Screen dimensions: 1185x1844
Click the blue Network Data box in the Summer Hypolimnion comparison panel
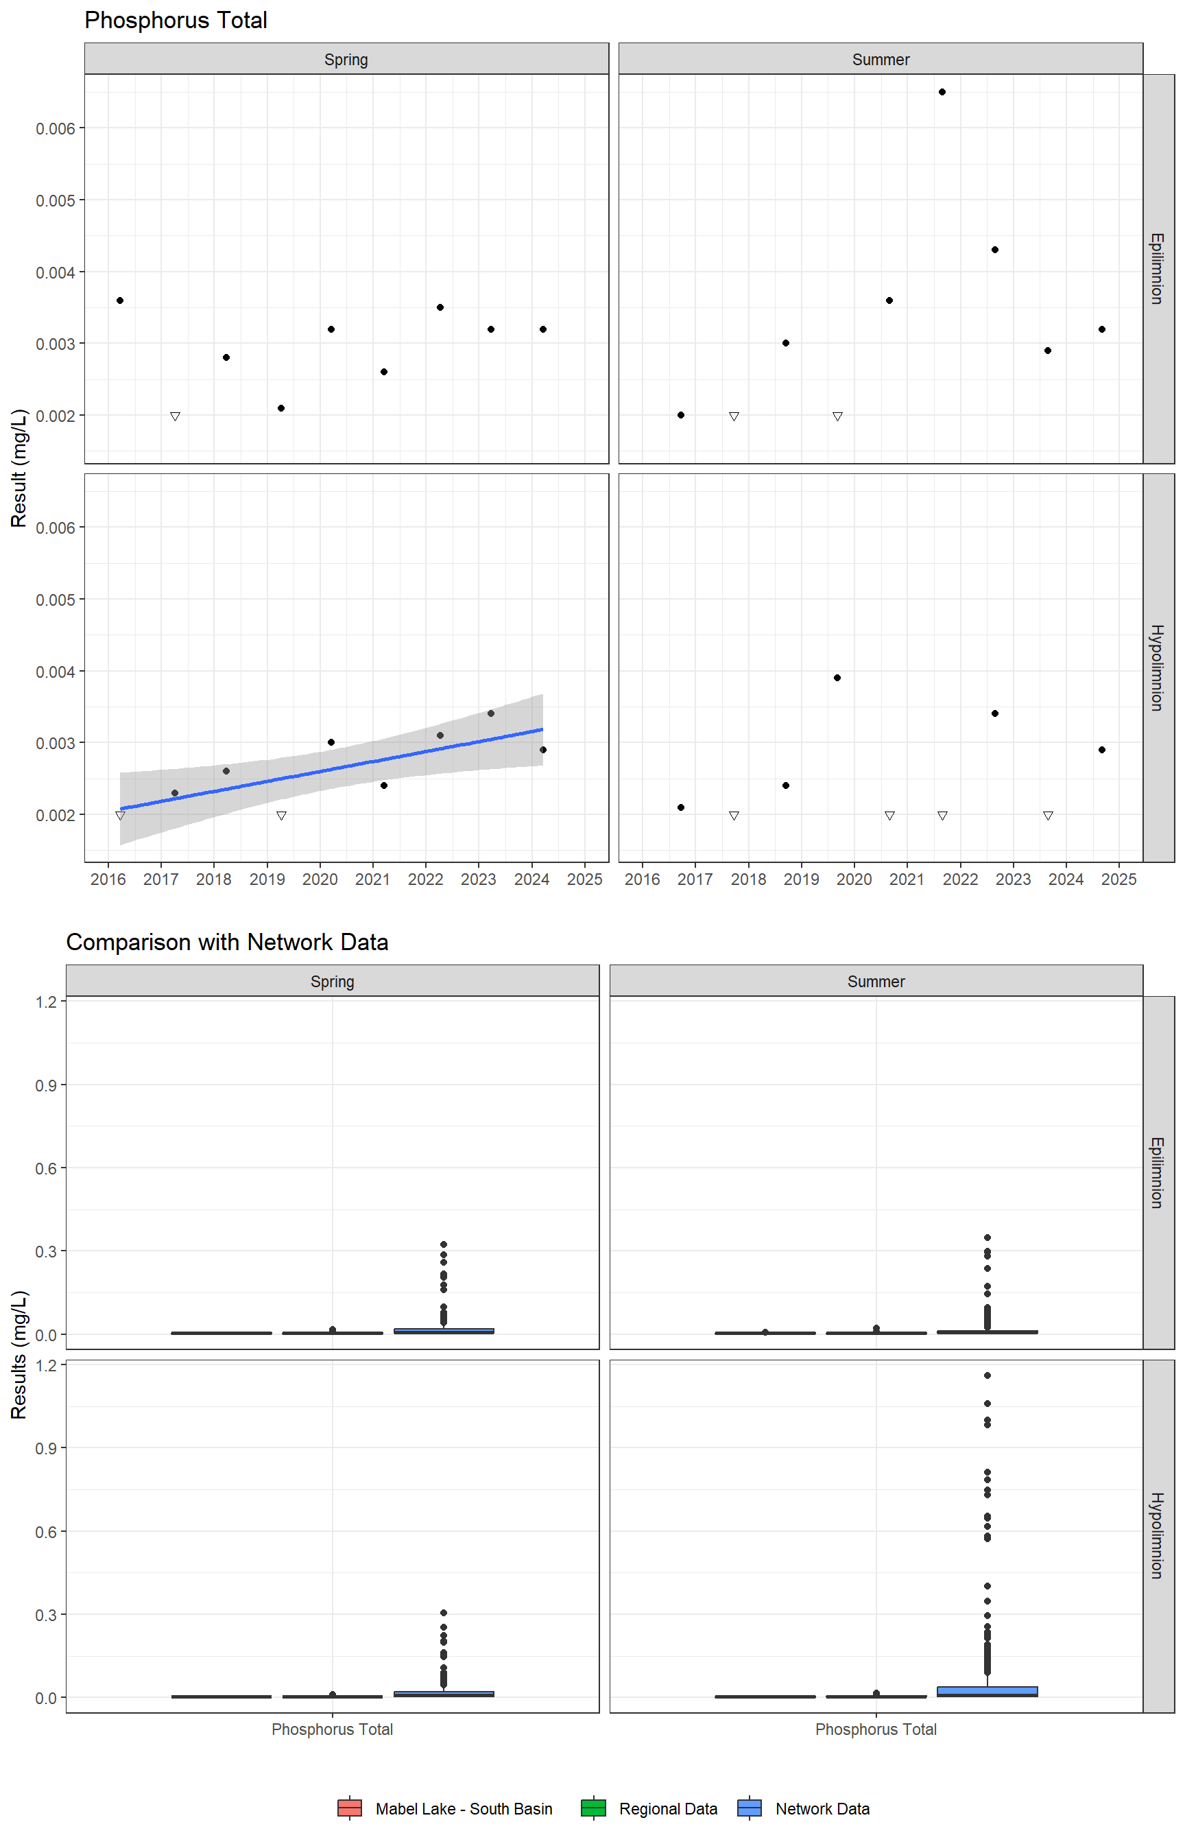[987, 1692]
